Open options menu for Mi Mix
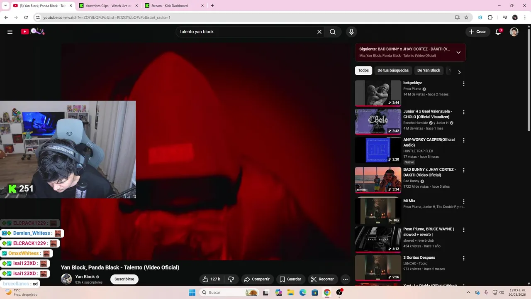Screen dimensions: 531x299 [x=464, y=201]
